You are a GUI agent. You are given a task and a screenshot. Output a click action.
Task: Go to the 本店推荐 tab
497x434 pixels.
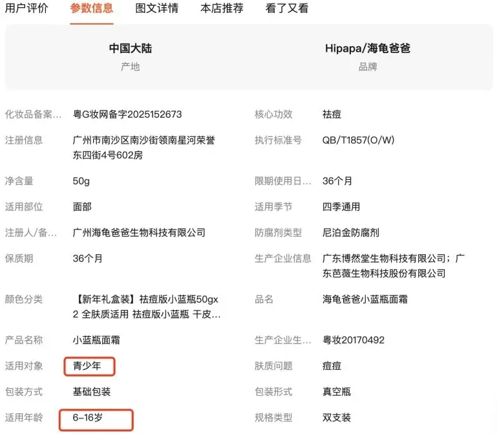pyautogui.click(x=222, y=8)
